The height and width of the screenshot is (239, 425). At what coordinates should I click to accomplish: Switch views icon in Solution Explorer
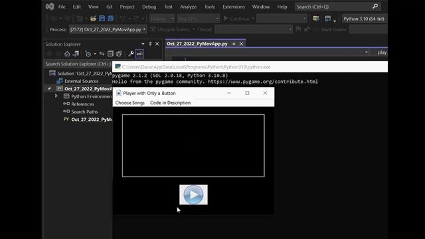(x=76, y=54)
